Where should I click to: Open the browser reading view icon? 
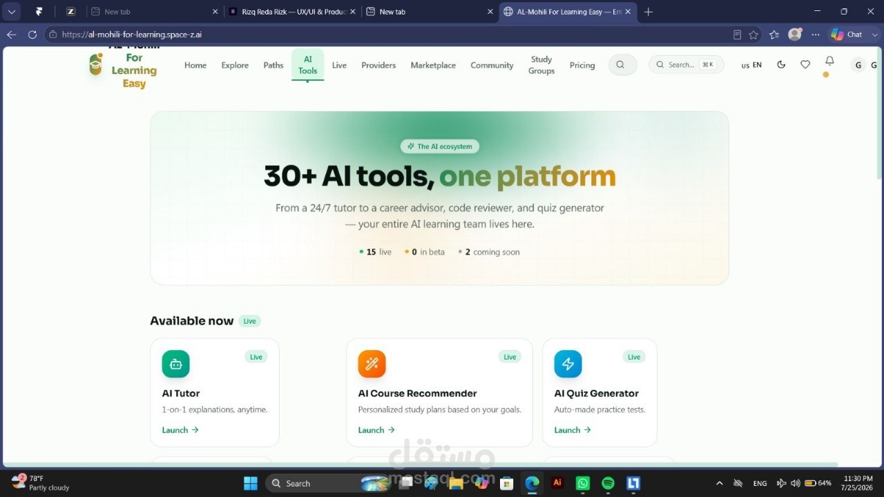737,35
